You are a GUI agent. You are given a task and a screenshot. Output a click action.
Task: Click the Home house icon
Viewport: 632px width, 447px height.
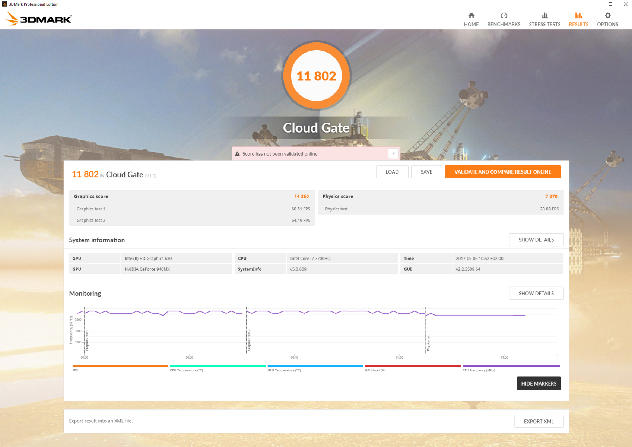(471, 15)
